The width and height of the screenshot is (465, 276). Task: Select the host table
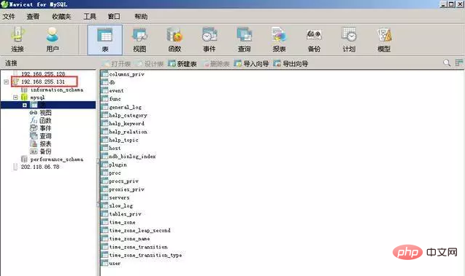(x=115, y=148)
